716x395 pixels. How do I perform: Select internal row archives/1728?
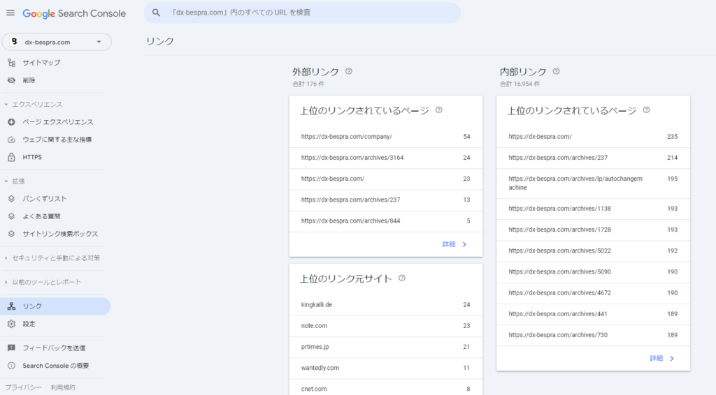(593, 230)
